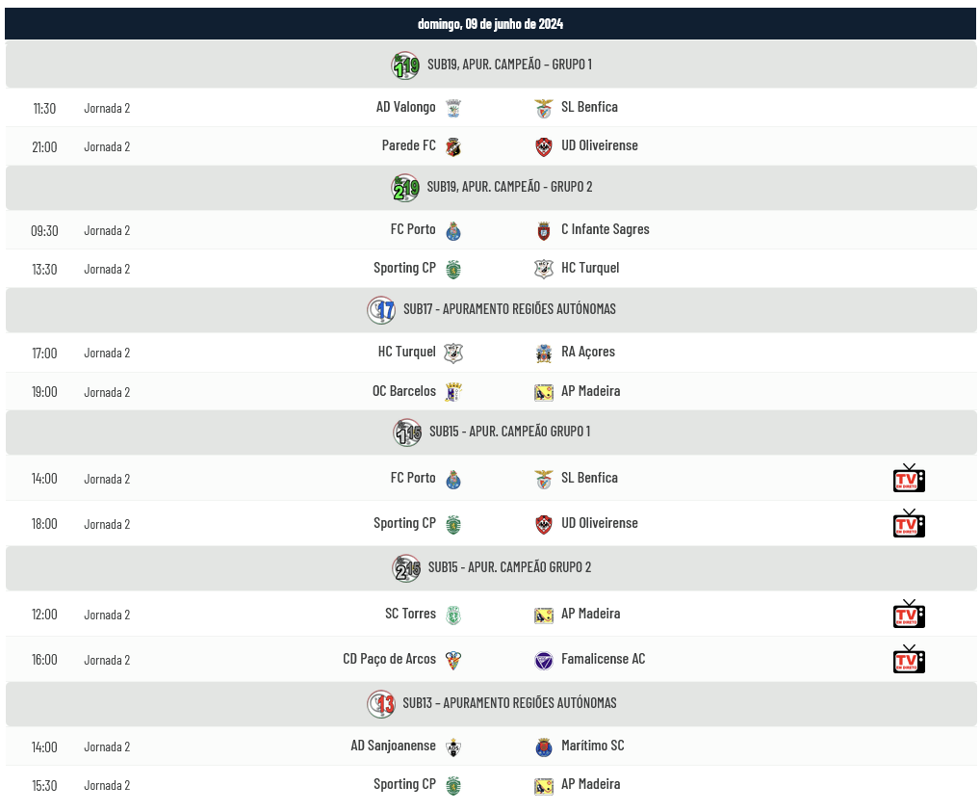Open TV live stream for Sporting CP vs UD Oliveirense
The width and height of the screenshot is (980, 812).
tap(909, 524)
